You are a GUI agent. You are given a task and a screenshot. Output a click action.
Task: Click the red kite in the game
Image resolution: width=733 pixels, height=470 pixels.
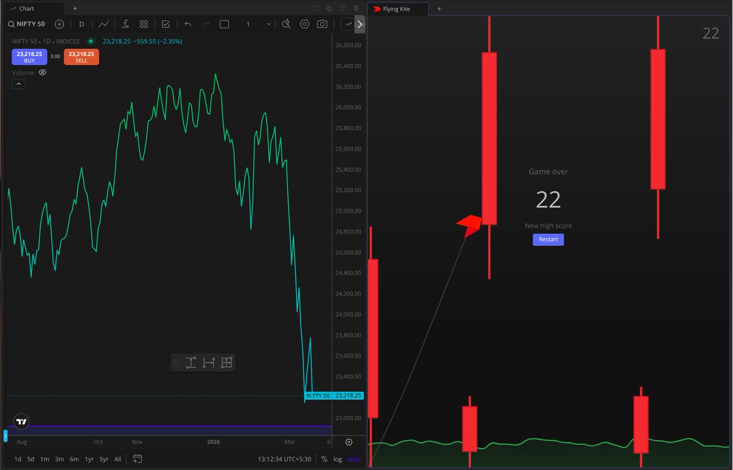point(470,226)
